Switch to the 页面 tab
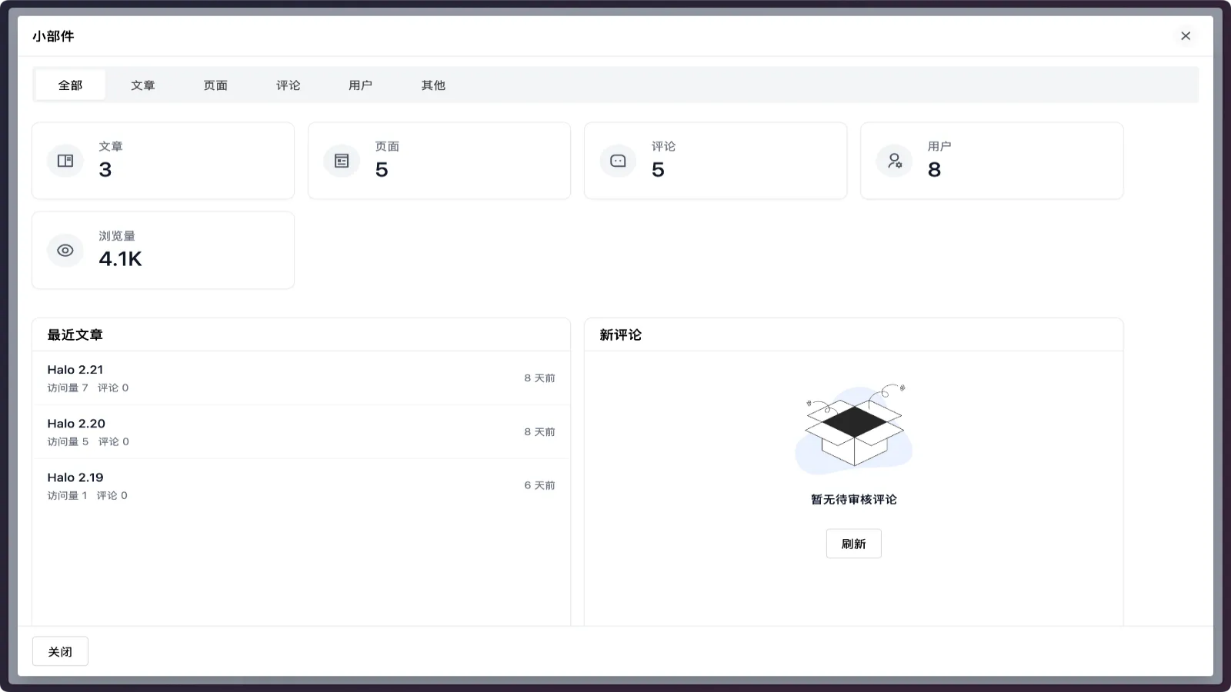Viewport: 1231px width, 692px height. pos(215,85)
